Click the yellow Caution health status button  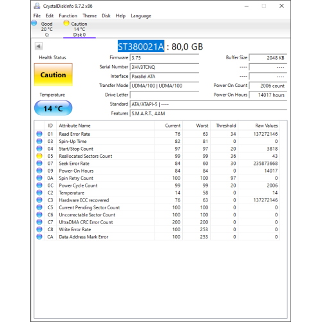tap(53, 75)
